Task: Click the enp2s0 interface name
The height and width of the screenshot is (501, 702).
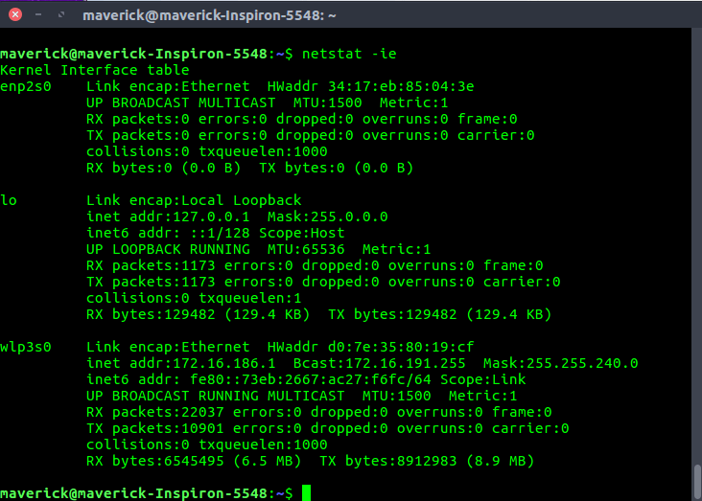Action: coord(26,87)
